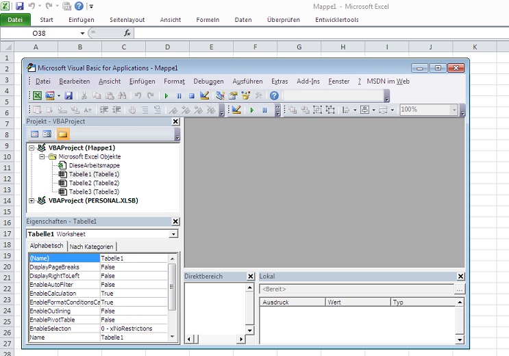Click the Save icon in VBA toolbar
The image size is (509, 356).
point(69,95)
